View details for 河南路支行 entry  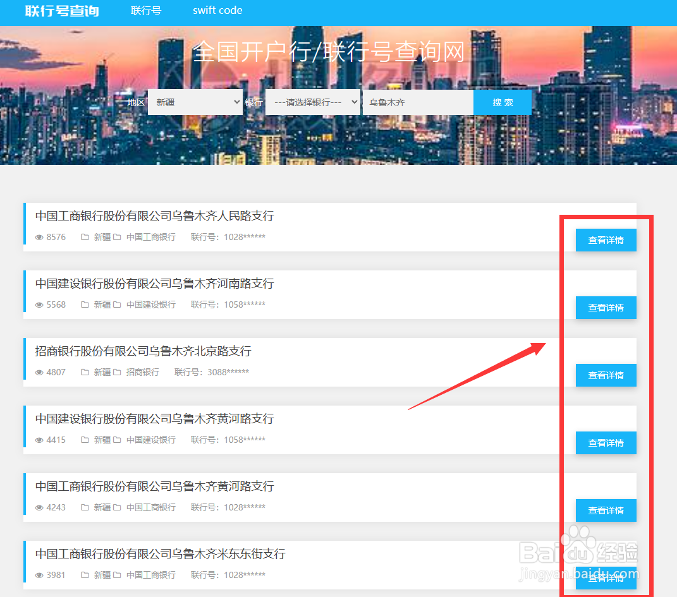coord(606,308)
